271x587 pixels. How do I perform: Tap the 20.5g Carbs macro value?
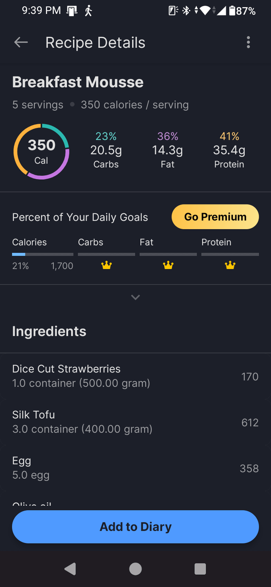(x=106, y=150)
